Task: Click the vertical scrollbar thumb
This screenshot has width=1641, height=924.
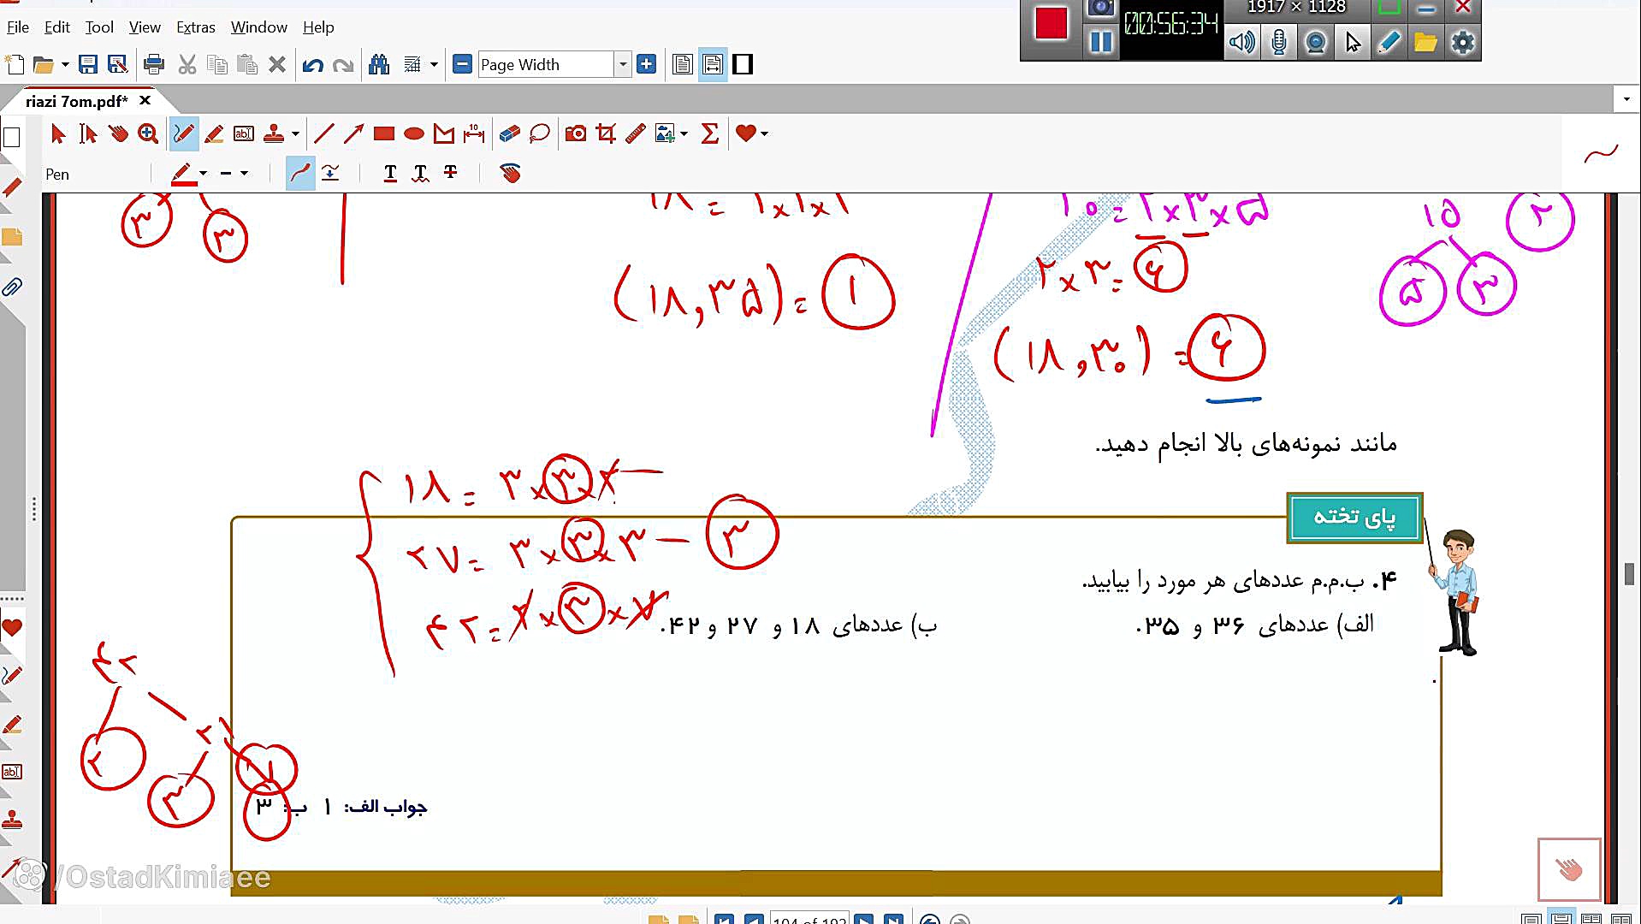Action: 1629,574
